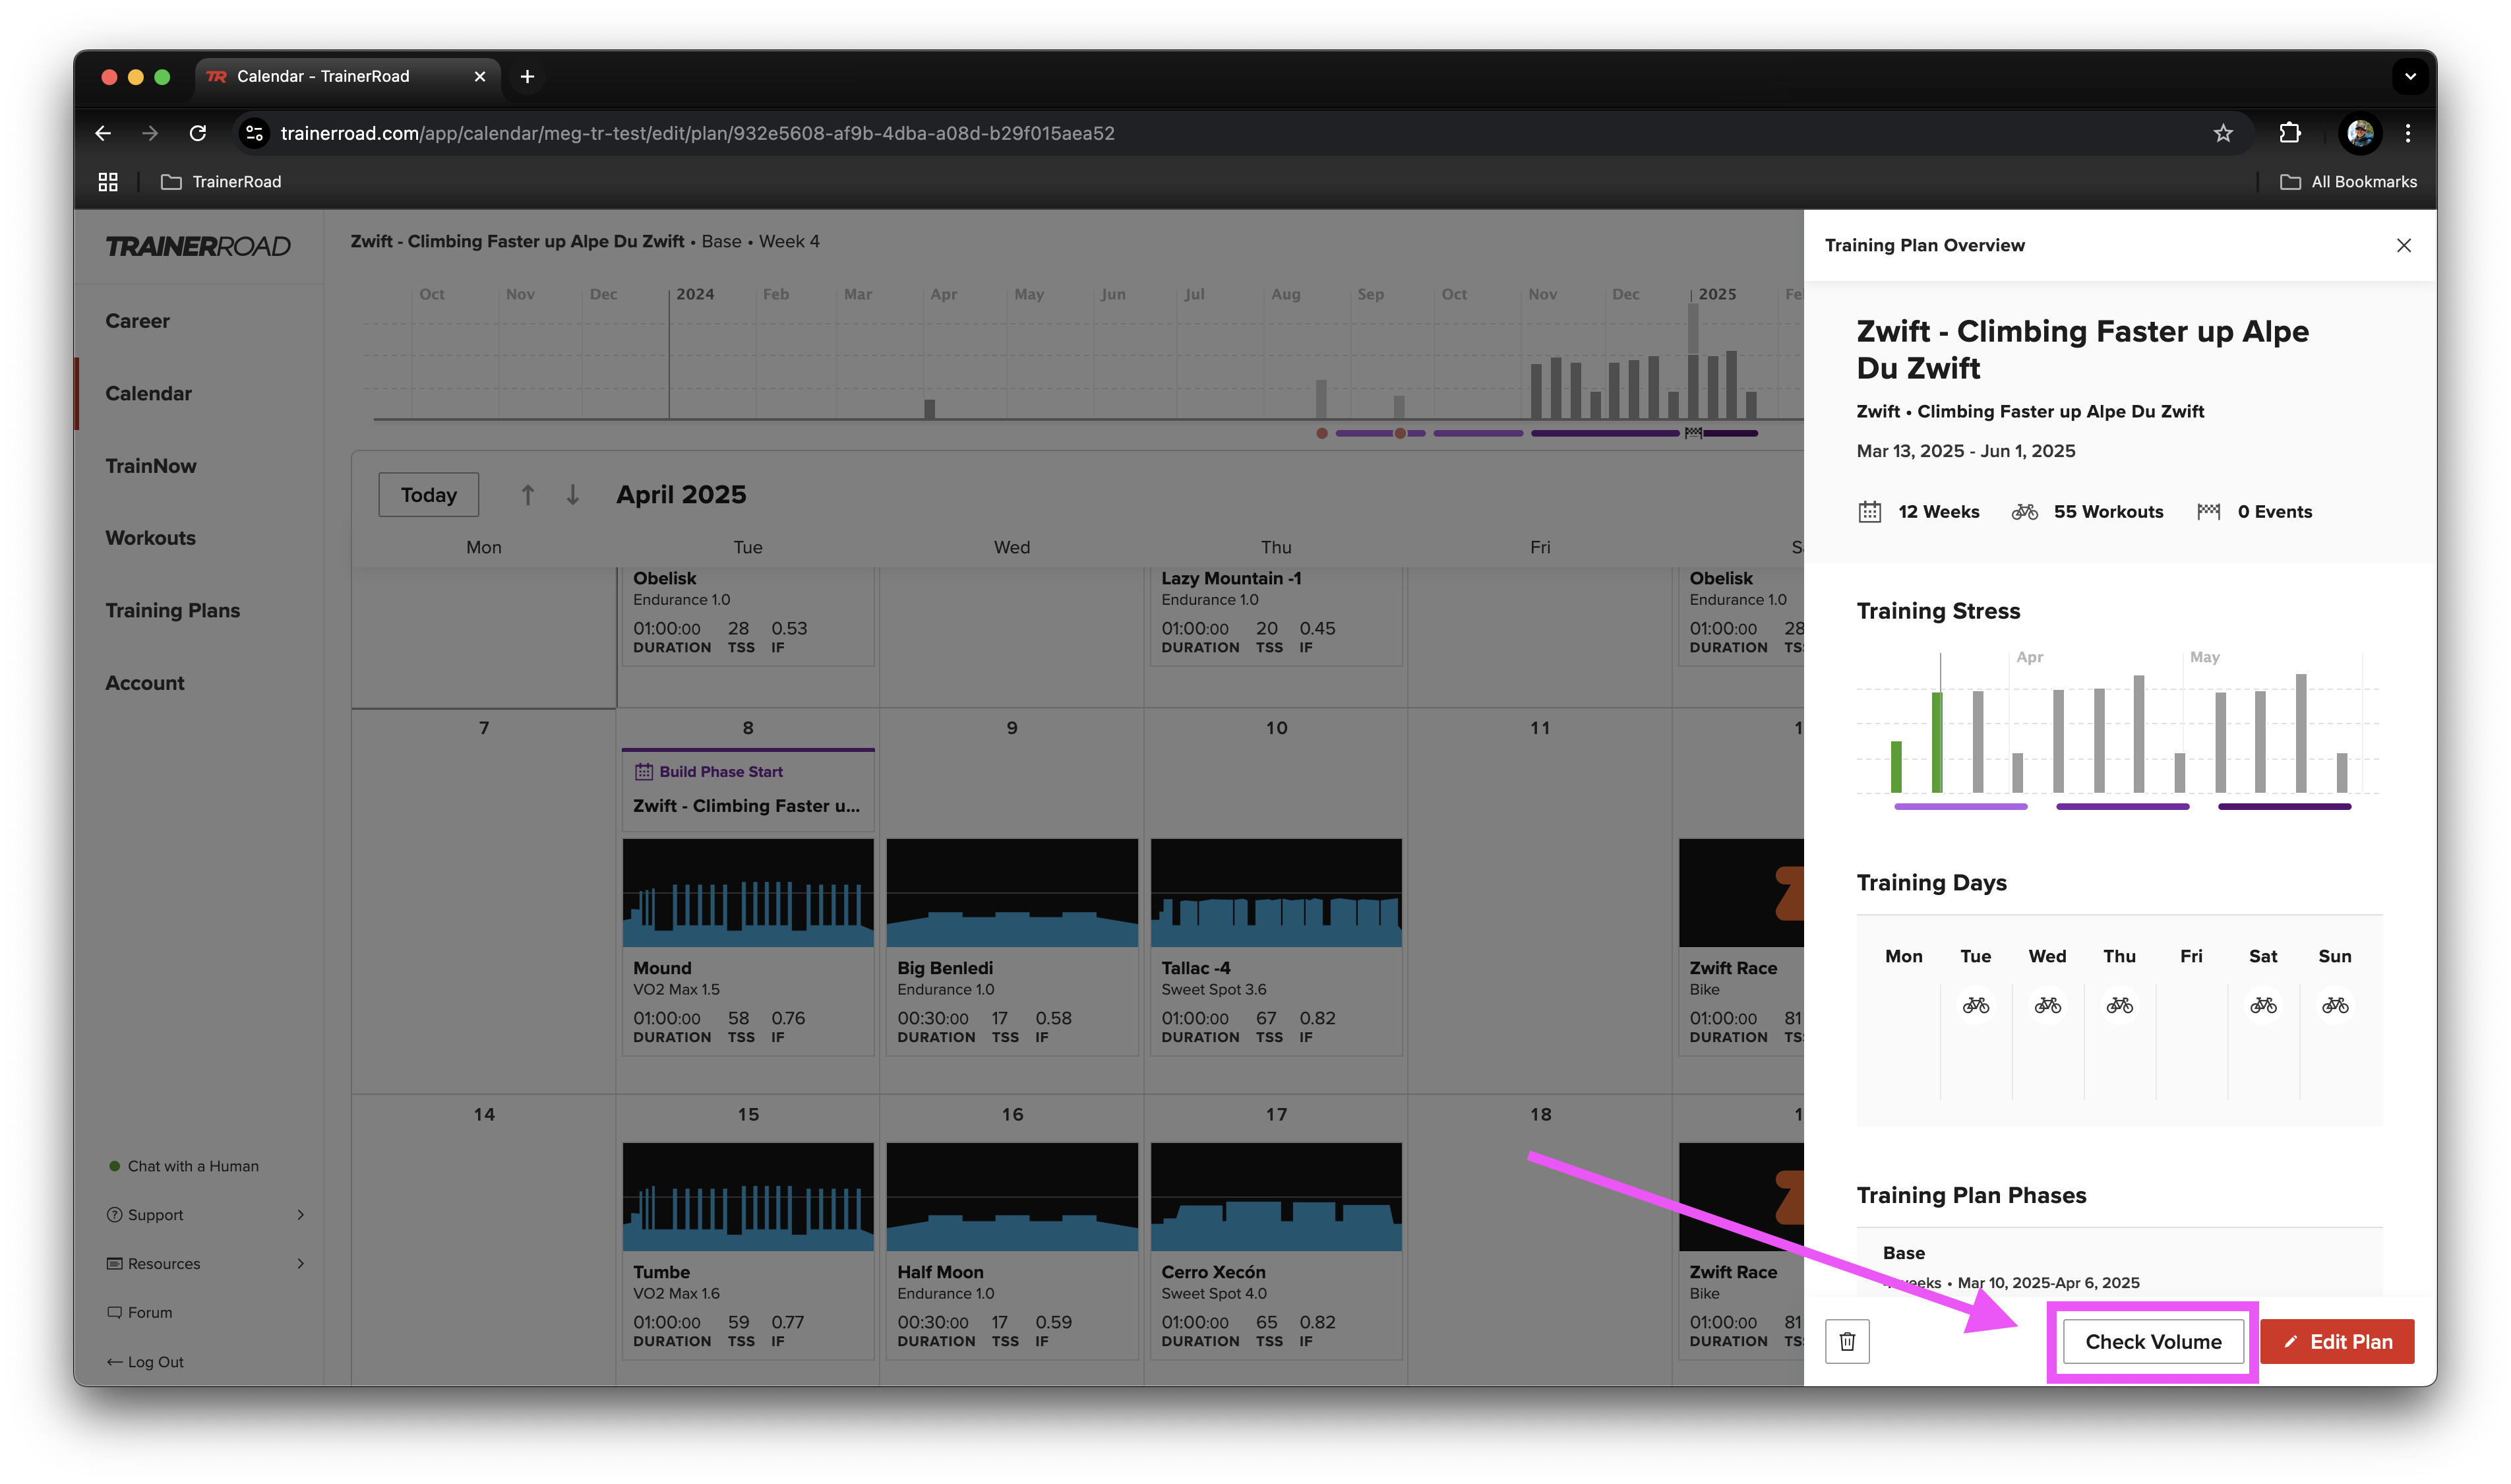The width and height of the screenshot is (2511, 1484).
Task: Open the Chrome three-dot menu
Action: pos(2408,133)
